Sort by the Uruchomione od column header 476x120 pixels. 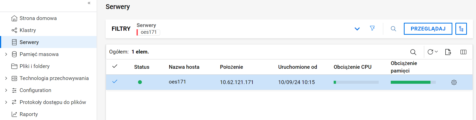297,67
